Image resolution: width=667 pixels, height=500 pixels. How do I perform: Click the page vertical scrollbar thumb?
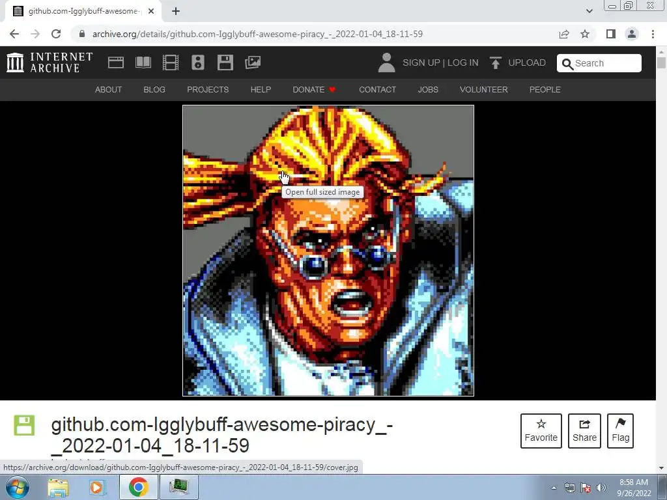(x=661, y=62)
